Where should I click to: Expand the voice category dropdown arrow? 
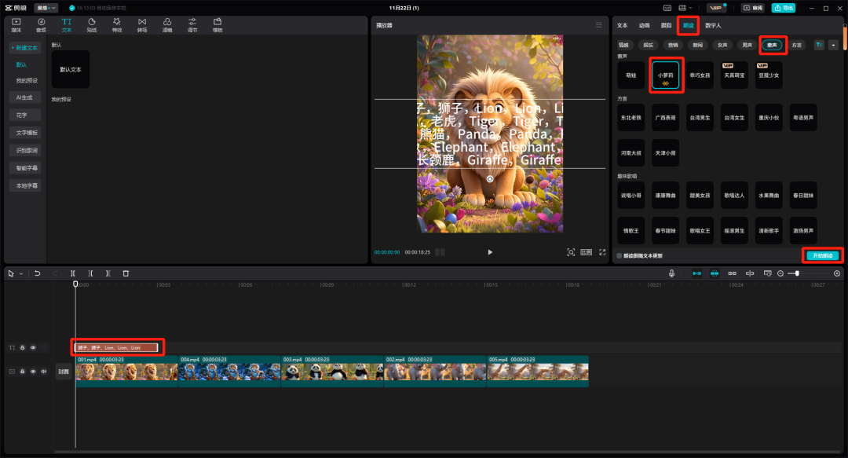pyautogui.click(x=832, y=46)
